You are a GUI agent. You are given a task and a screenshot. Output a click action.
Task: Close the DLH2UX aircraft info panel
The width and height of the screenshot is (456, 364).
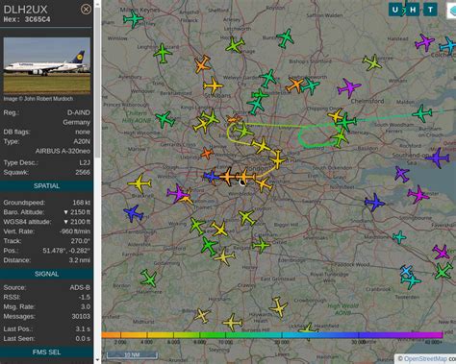coord(86,10)
